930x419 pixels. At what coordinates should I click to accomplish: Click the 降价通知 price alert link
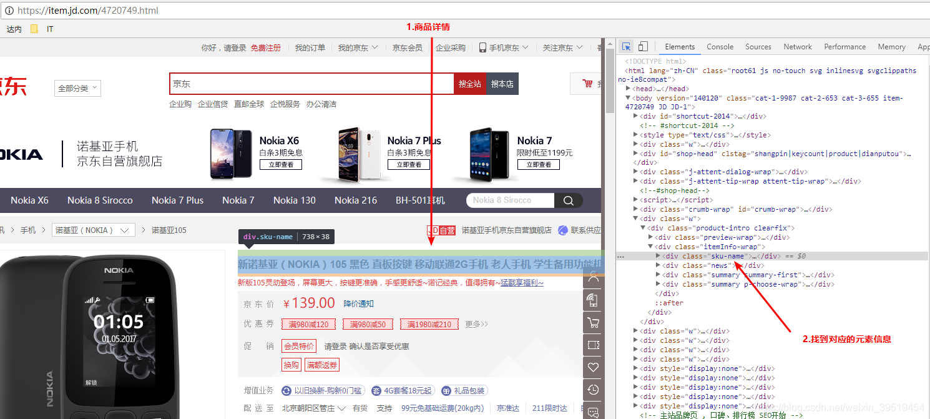(358, 303)
